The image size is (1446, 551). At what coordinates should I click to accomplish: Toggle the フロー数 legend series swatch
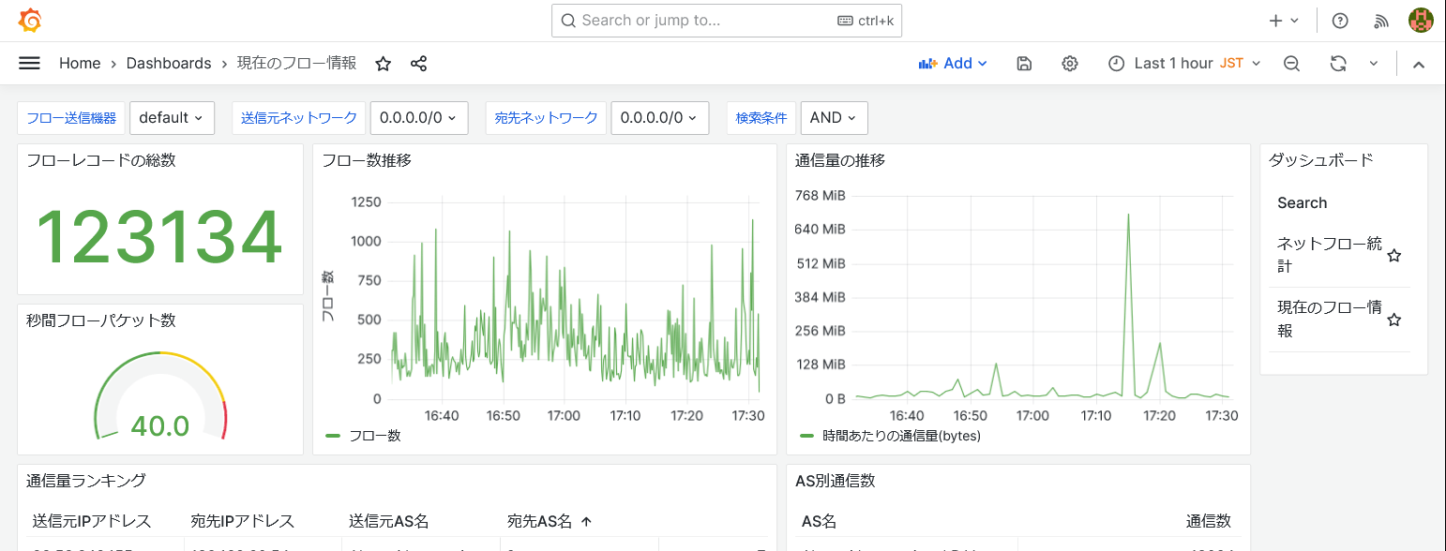(x=333, y=436)
